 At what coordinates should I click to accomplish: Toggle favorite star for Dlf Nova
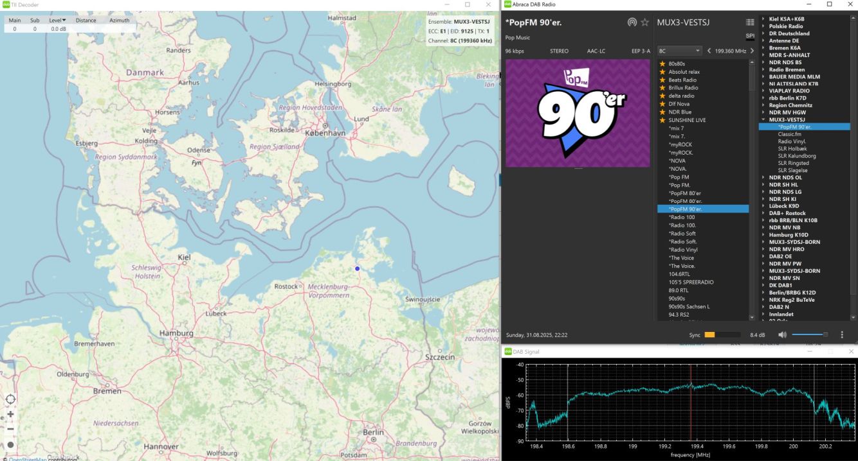(662, 104)
